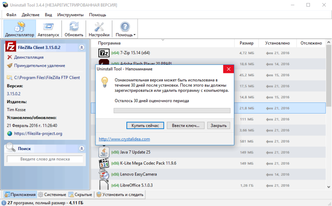Image resolution: width=332 pixels, height=206 pixels.
Task: Click the light bulb icon in dialog
Action: (105, 82)
